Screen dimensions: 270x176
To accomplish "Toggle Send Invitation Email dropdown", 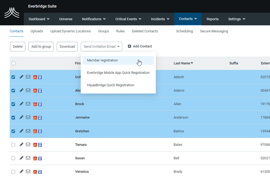I will tap(102, 47).
